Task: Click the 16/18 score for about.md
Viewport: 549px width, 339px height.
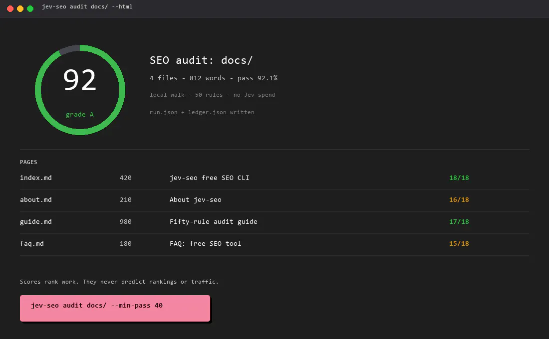Action: click(x=459, y=200)
